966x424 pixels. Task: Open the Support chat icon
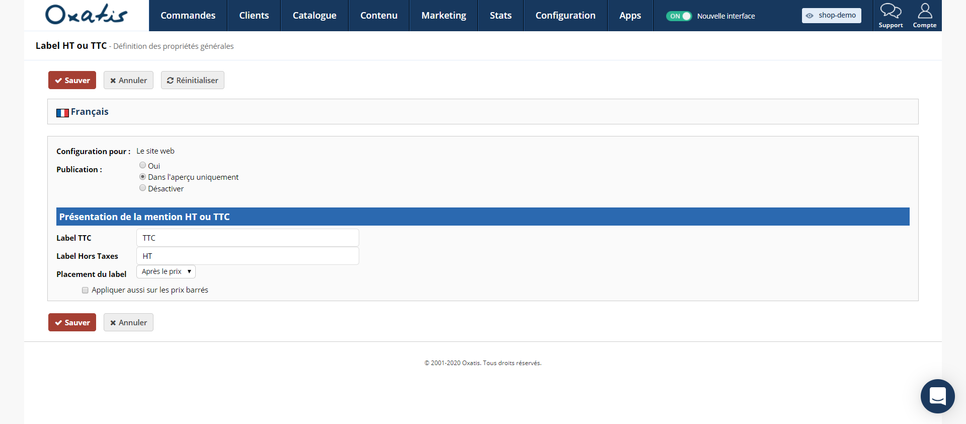(x=891, y=16)
